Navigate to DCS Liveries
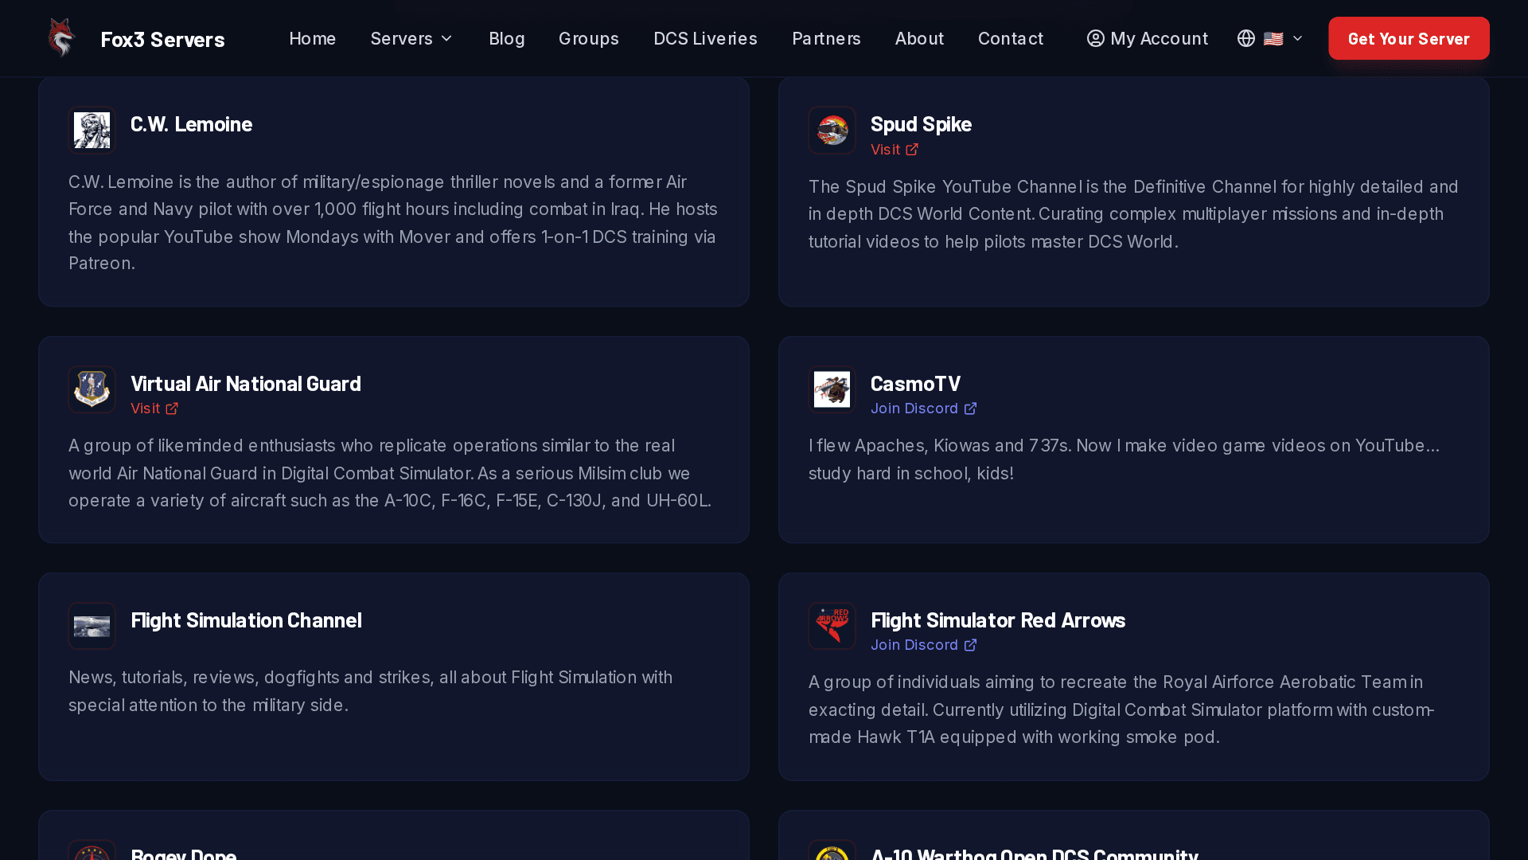The image size is (1528, 860). coord(705,38)
